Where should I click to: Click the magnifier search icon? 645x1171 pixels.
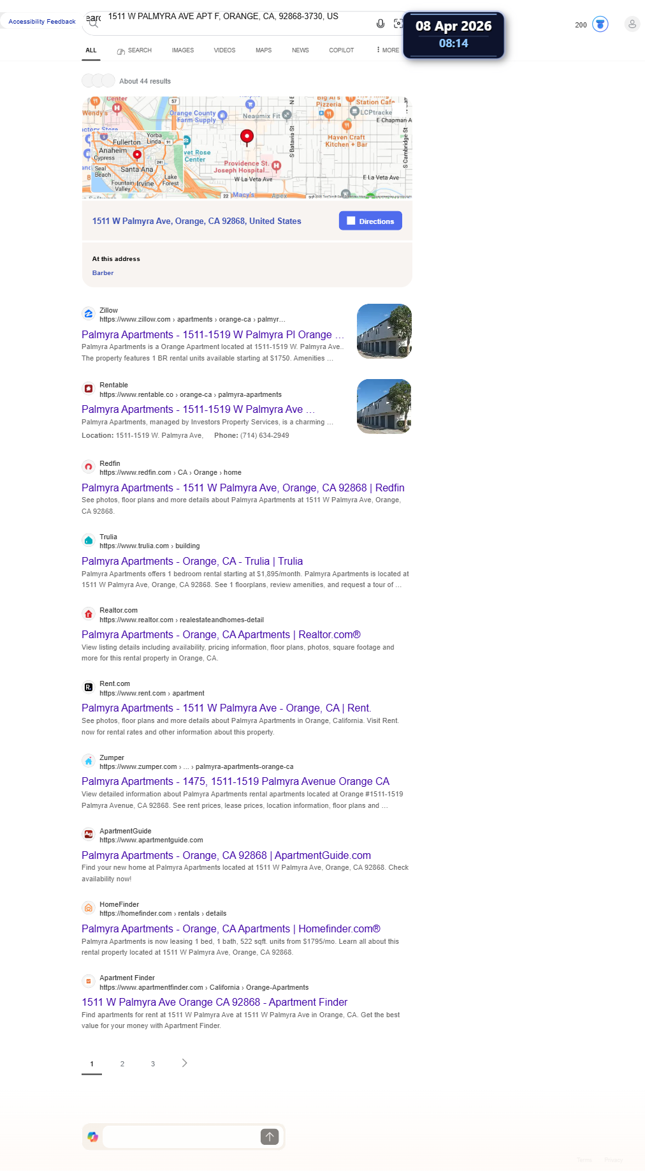pyautogui.click(x=93, y=24)
